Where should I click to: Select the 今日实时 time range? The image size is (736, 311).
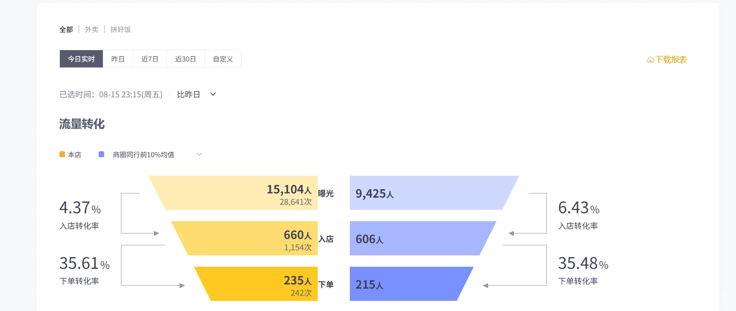(81, 59)
